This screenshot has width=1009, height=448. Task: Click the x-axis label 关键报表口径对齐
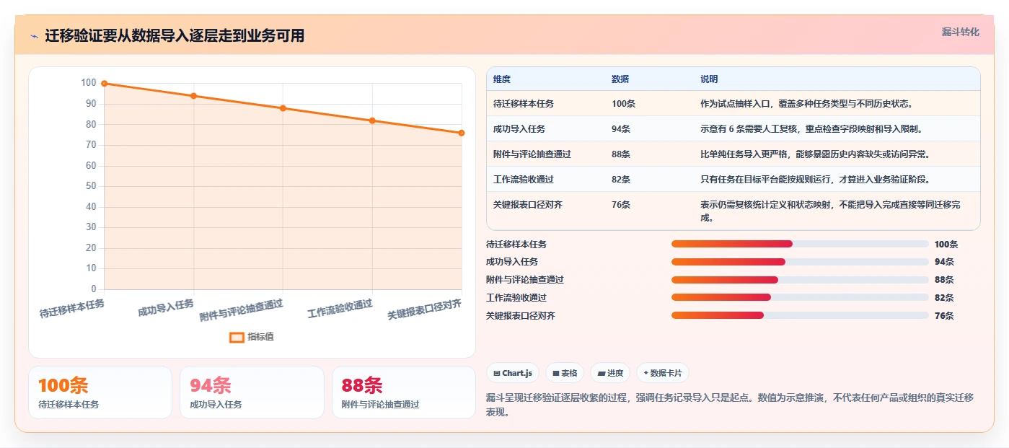(x=425, y=309)
